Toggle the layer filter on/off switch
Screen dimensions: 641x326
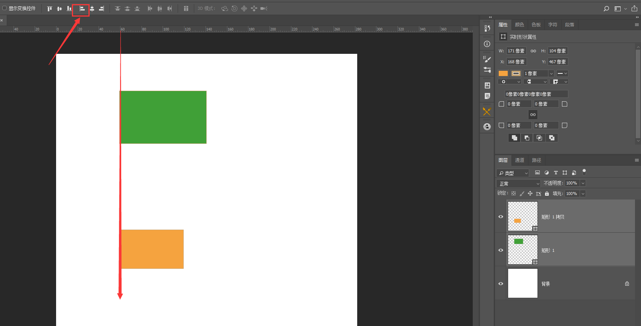(x=584, y=172)
